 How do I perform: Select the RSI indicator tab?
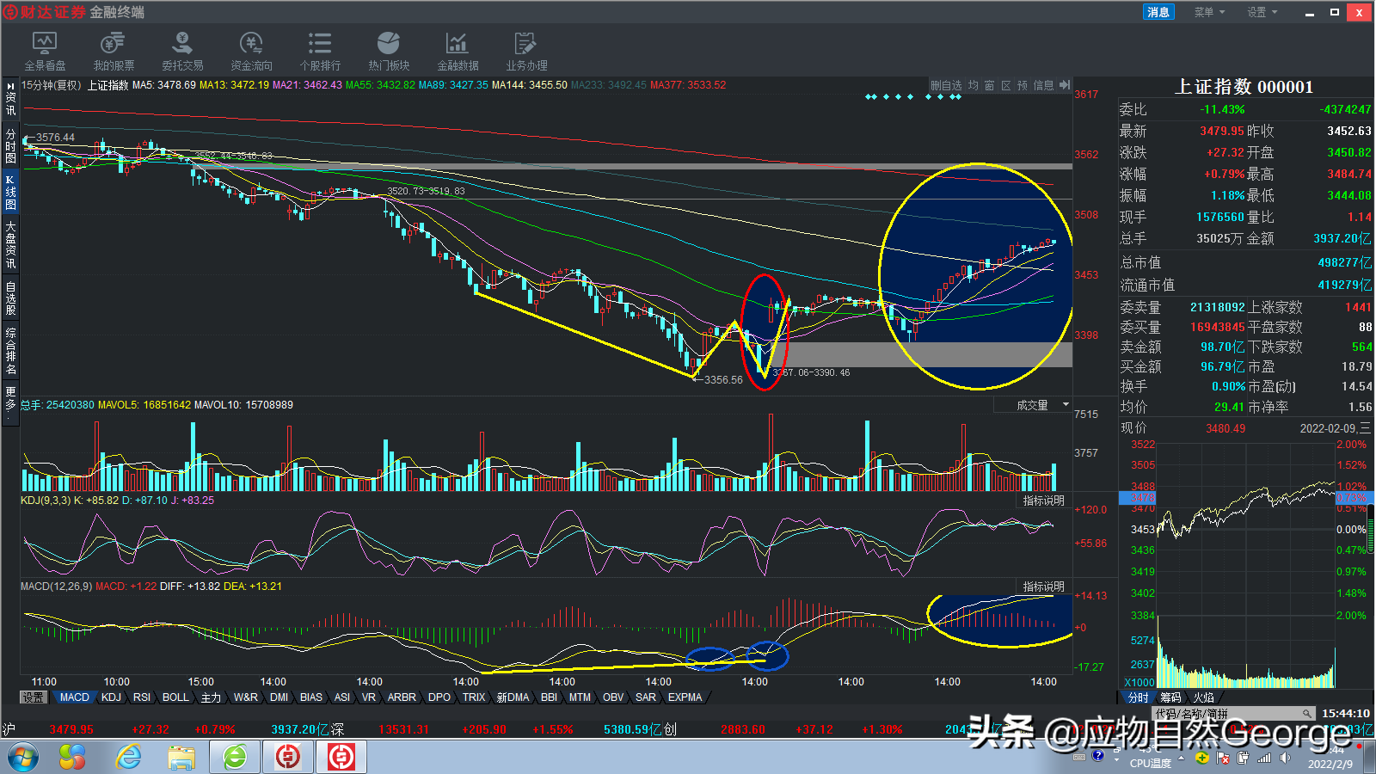(x=142, y=697)
